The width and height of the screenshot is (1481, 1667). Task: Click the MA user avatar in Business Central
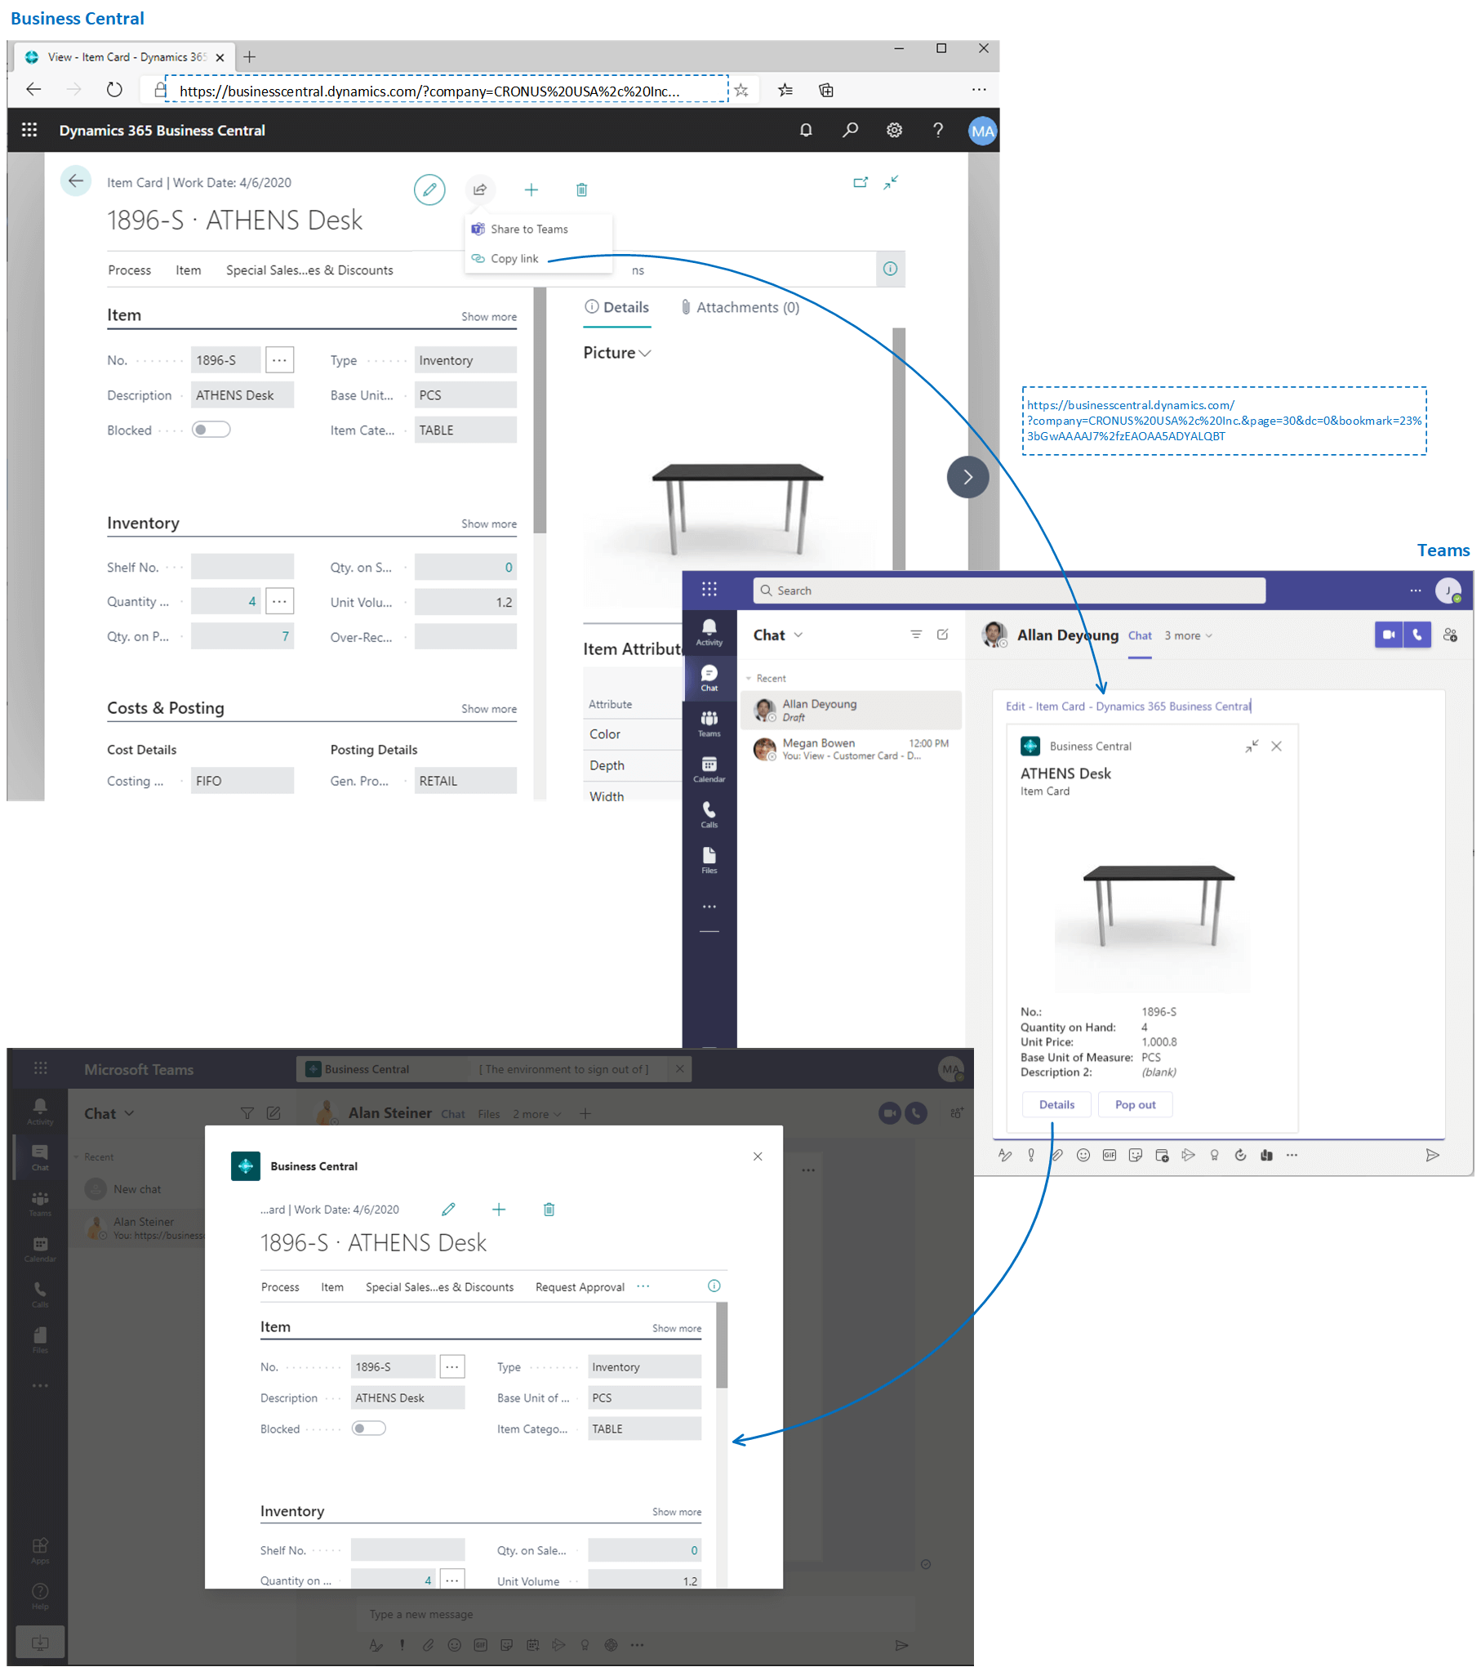tap(982, 131)
